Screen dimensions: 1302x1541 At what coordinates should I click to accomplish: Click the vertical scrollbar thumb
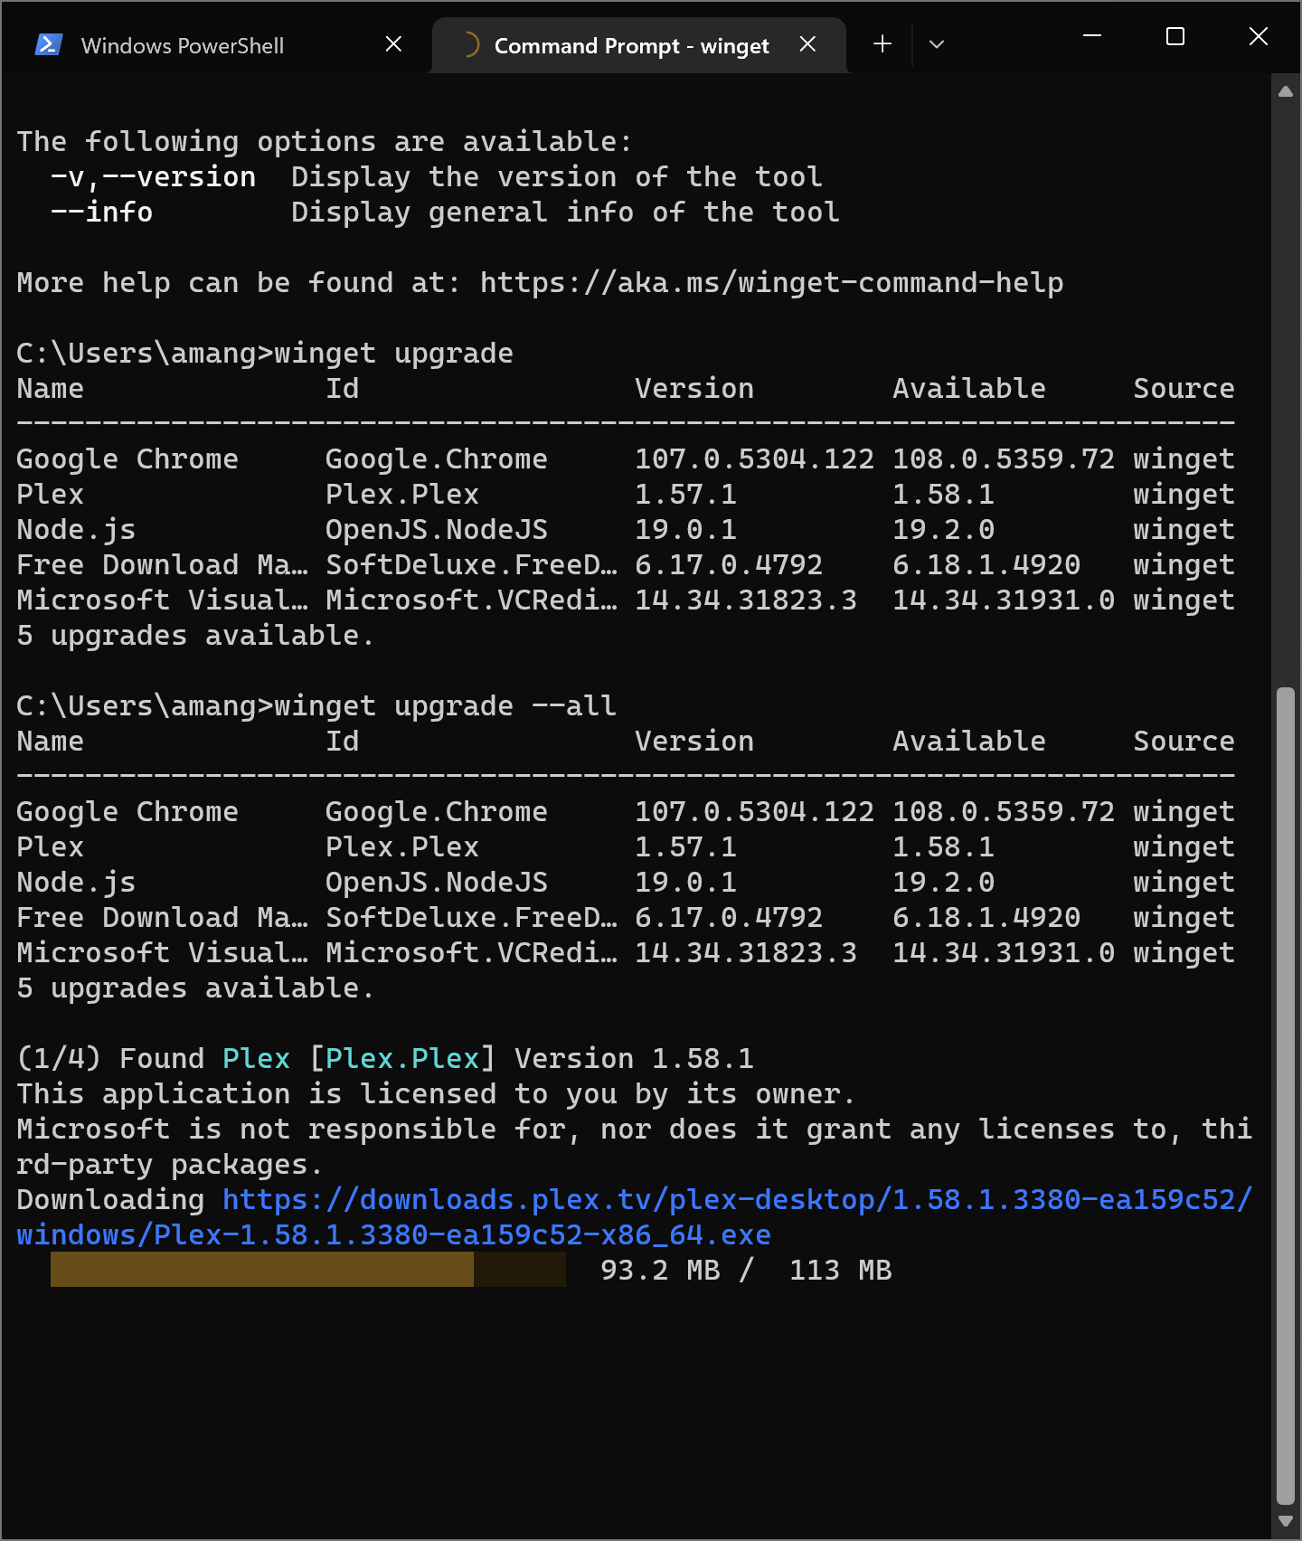coord(1286,1096)
